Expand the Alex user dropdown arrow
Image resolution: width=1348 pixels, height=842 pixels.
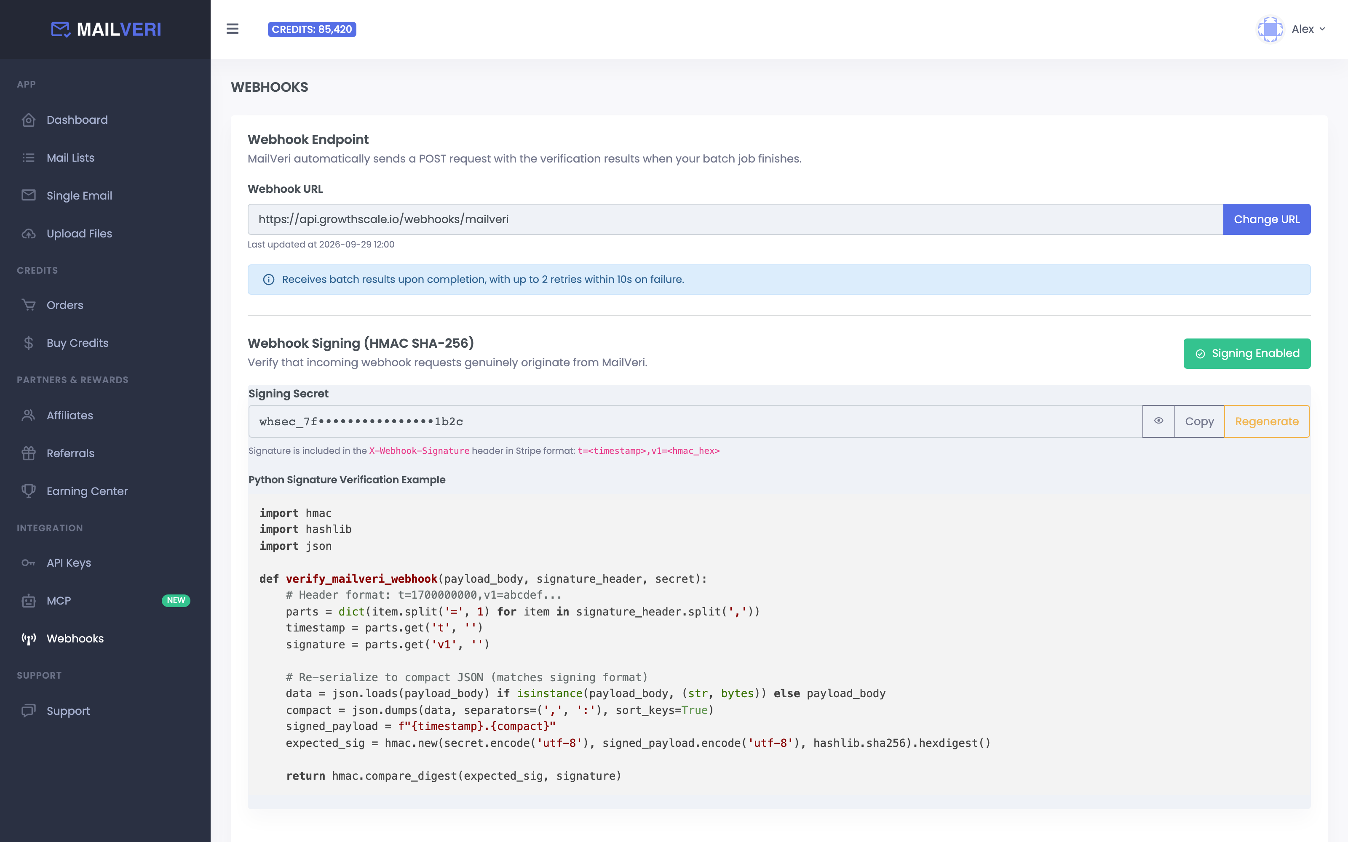[1322, 29]
